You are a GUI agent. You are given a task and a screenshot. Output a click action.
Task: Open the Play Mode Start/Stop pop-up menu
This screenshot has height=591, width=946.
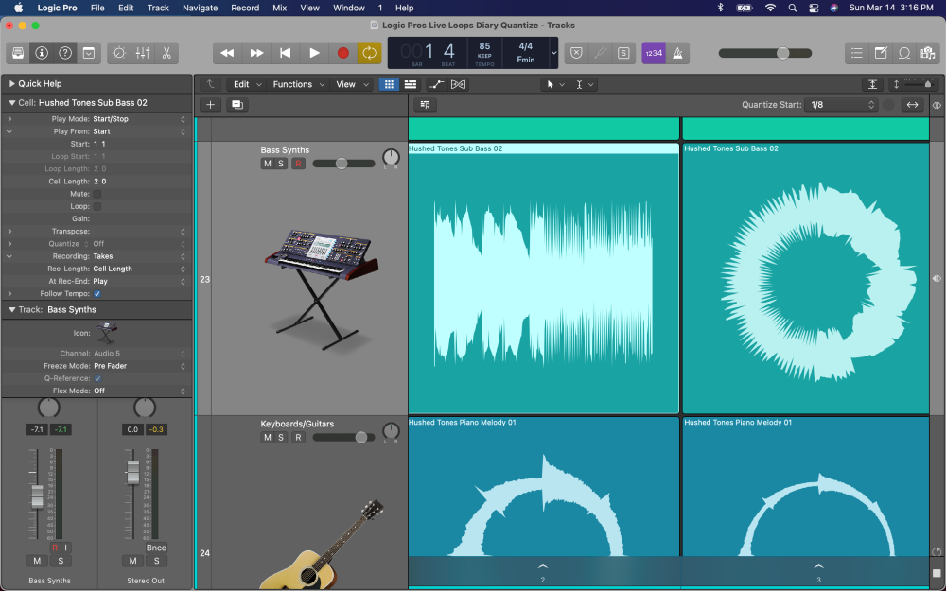click(139, 119)
